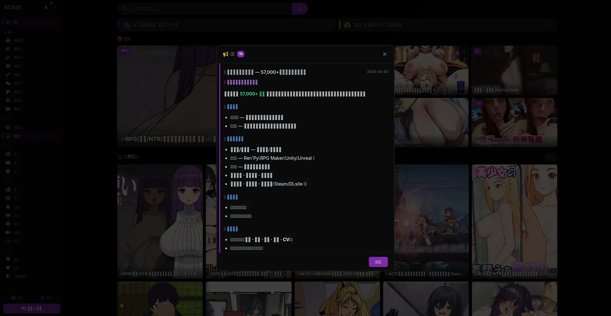
Task: Open the AI camera item in the sidebar
Action: [32, 66]
